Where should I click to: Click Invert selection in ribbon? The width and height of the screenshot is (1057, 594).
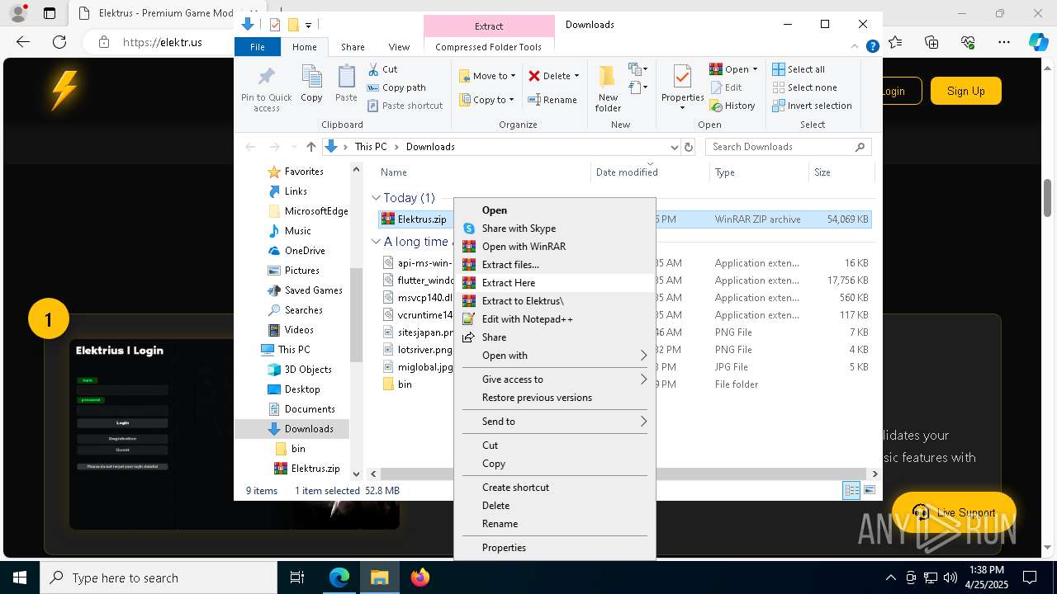coord(812,106)
